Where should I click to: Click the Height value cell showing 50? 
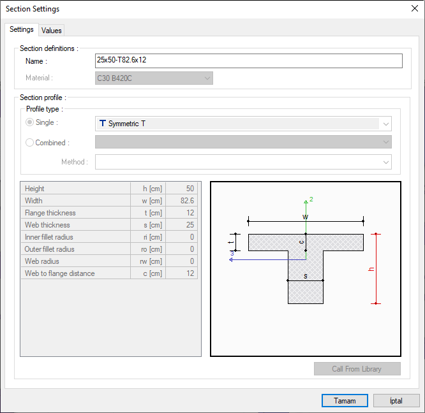(182, 189)
